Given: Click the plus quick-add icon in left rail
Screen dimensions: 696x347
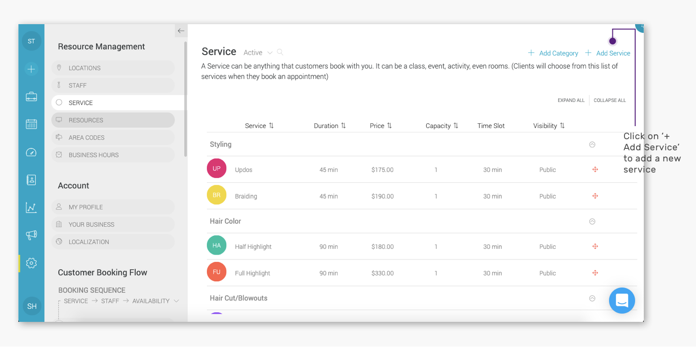Looking at the screenshot, I should pos(31,69).
